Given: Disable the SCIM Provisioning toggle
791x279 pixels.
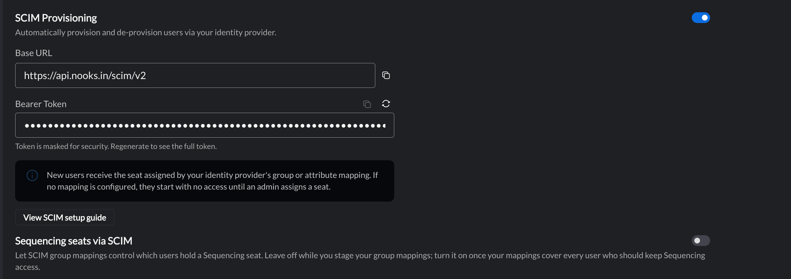Looking at the screenshot, I should 701,18.
